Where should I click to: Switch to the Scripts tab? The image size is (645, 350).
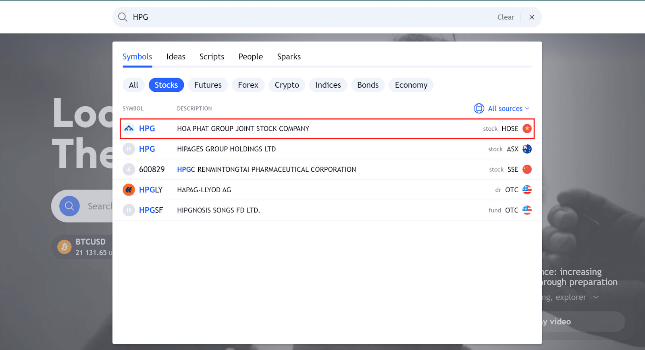(x=212, y=57)
